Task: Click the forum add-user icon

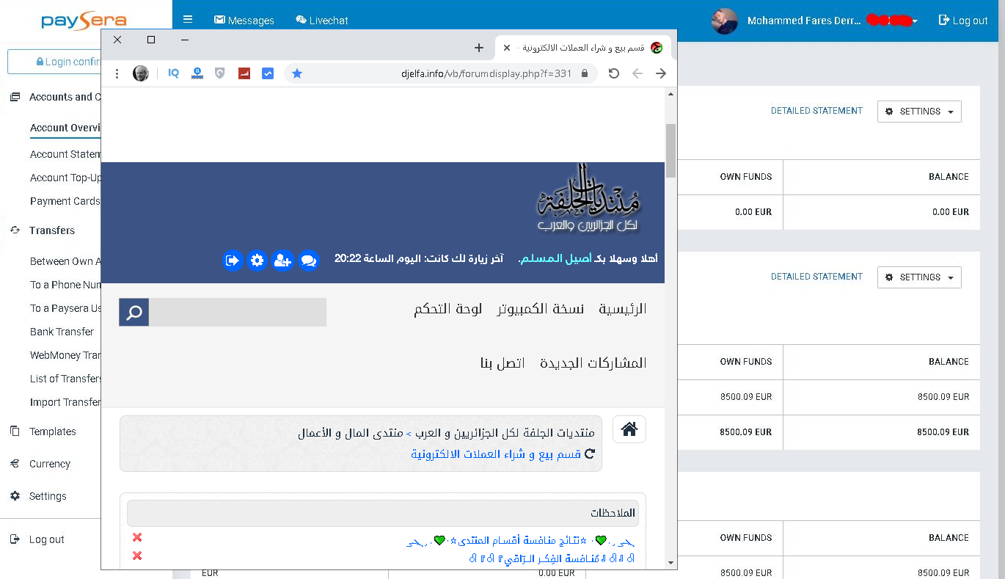Action: pyautogui.click(x=282, y=260)
